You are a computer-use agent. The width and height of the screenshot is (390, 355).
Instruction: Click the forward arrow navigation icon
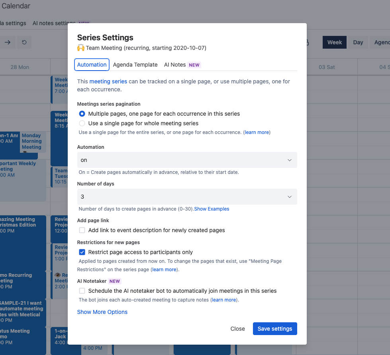point(8,42)
